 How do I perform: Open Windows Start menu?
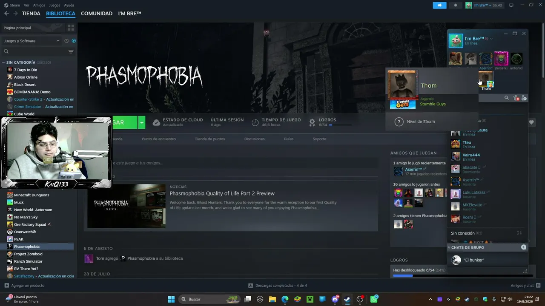tap(171, 299)
